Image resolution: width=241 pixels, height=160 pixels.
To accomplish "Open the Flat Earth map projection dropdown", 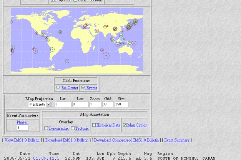I will click(x=39, y=104).
